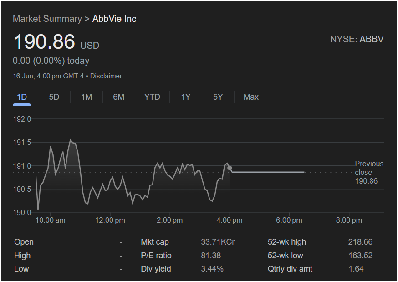Viewport: 398px width, 282px height.
Task: Click the 8:00 pm axis label
Action: 349,220
